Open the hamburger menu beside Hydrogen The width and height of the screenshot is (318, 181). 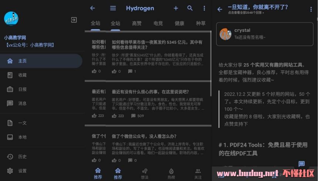(113, 8)
